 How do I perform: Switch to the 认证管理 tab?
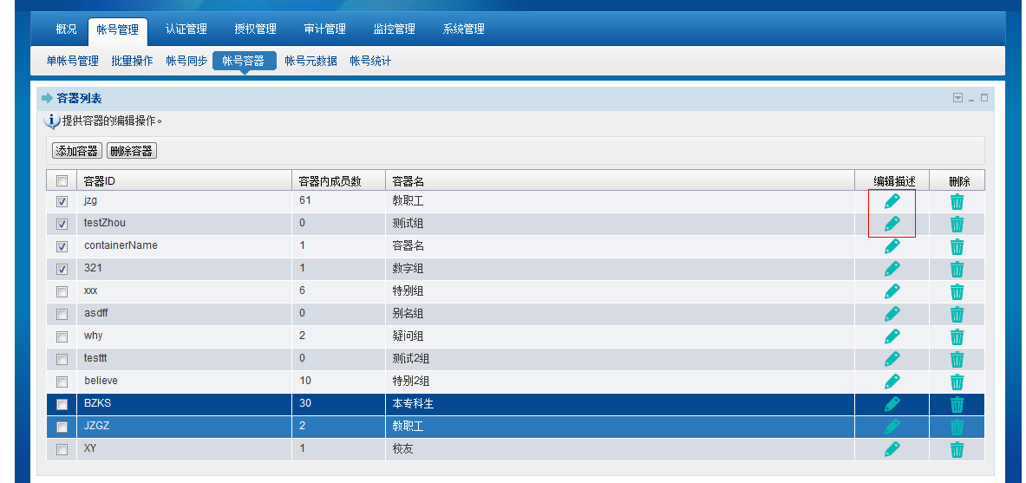point(186,29)
